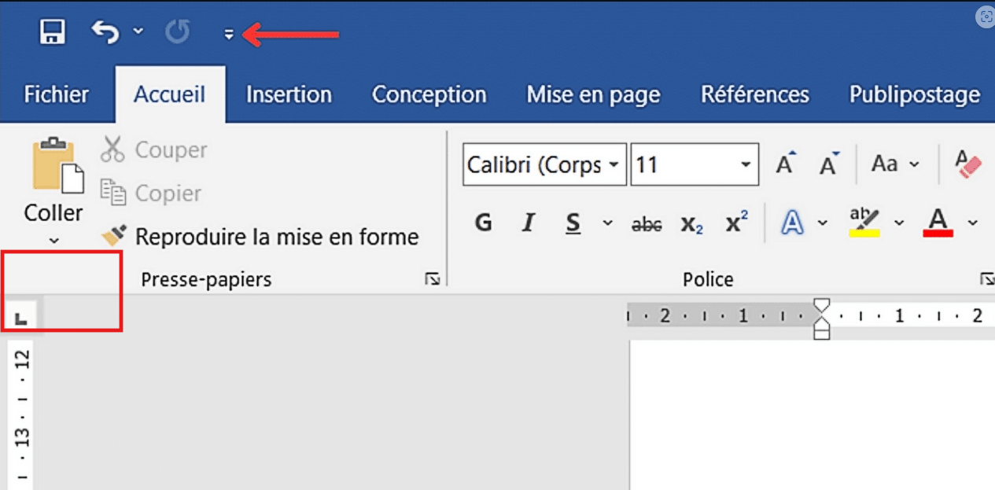Toggle bold with the G button

pos(484,223)
